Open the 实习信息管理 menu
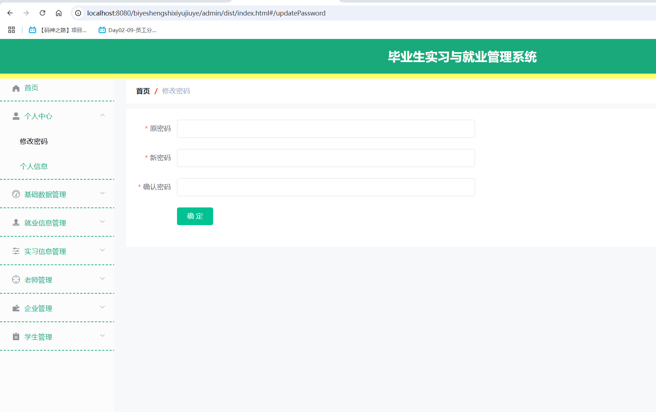The width and height of the screenshot is (656, 412). [57, 251]
